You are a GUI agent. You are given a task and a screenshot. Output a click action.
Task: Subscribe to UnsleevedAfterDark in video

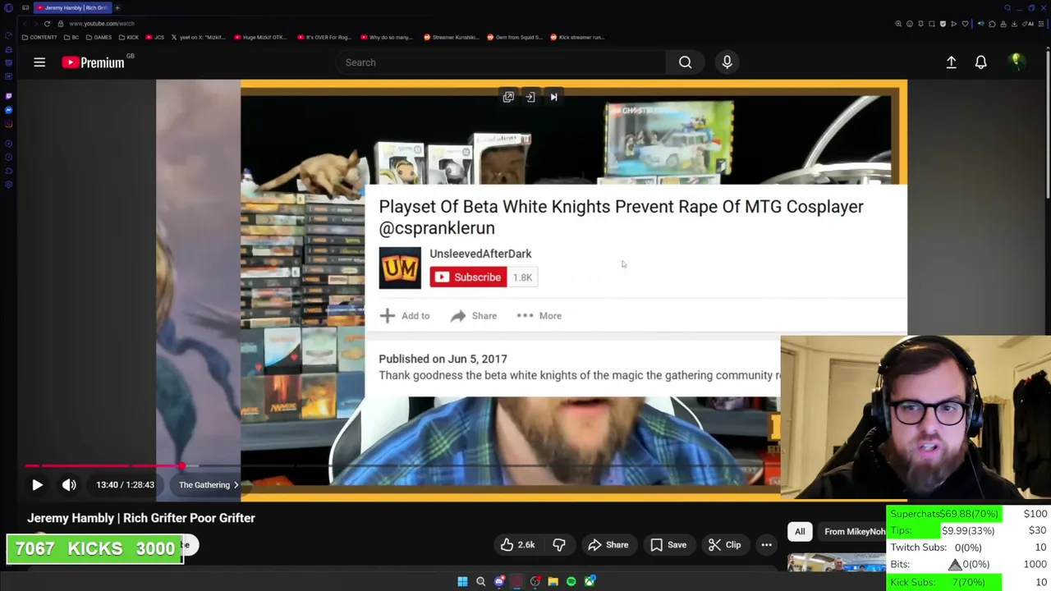(x=468, y=277)
